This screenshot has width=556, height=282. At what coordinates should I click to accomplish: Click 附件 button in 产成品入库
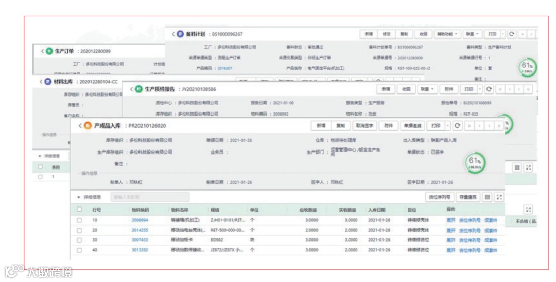click(389, 126)
